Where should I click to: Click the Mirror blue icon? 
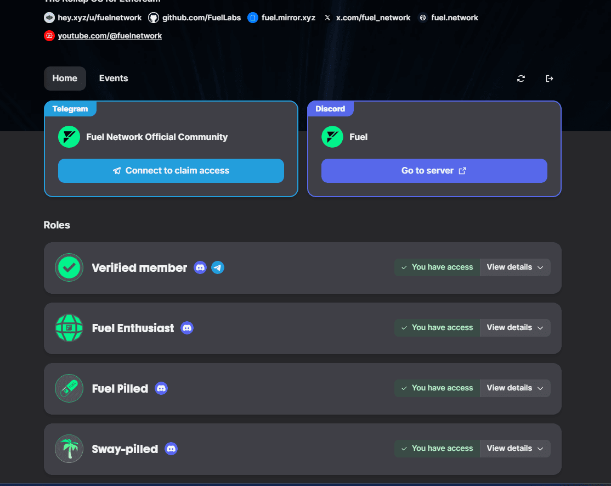point(253,18)
